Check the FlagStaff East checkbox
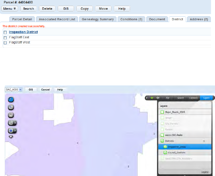Viewport: 215px width, 176px height. pos(5,38)
